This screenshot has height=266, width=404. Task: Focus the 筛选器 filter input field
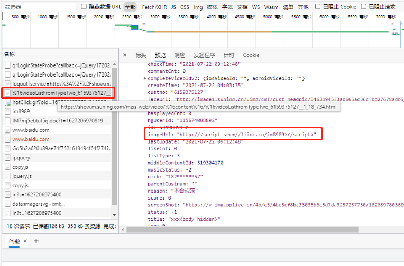coord(39,7)
